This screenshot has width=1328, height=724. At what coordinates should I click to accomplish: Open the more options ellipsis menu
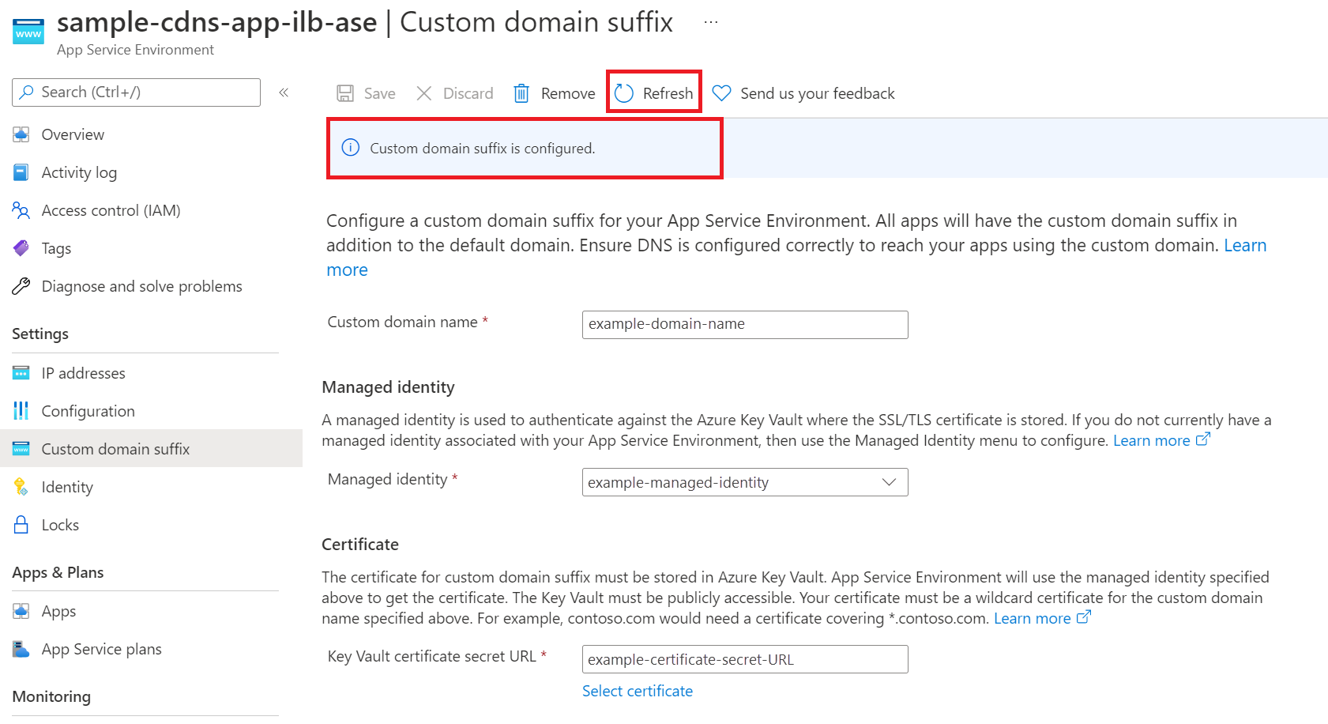(x=711, y=22)
